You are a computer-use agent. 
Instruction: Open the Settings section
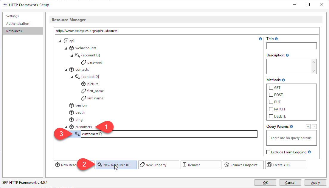tap(13, 16)
